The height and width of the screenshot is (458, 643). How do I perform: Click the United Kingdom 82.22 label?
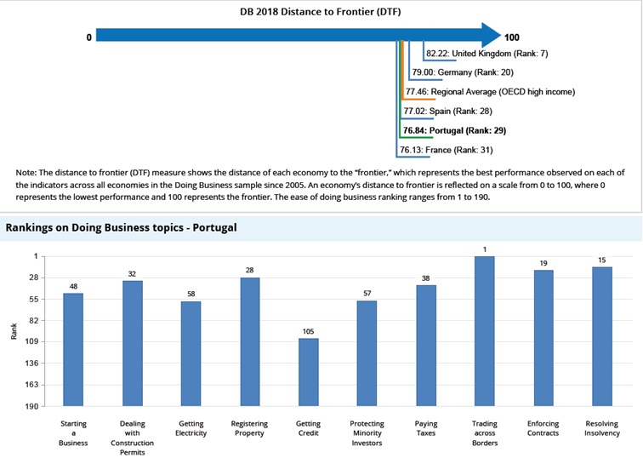[x=487, y=54]
